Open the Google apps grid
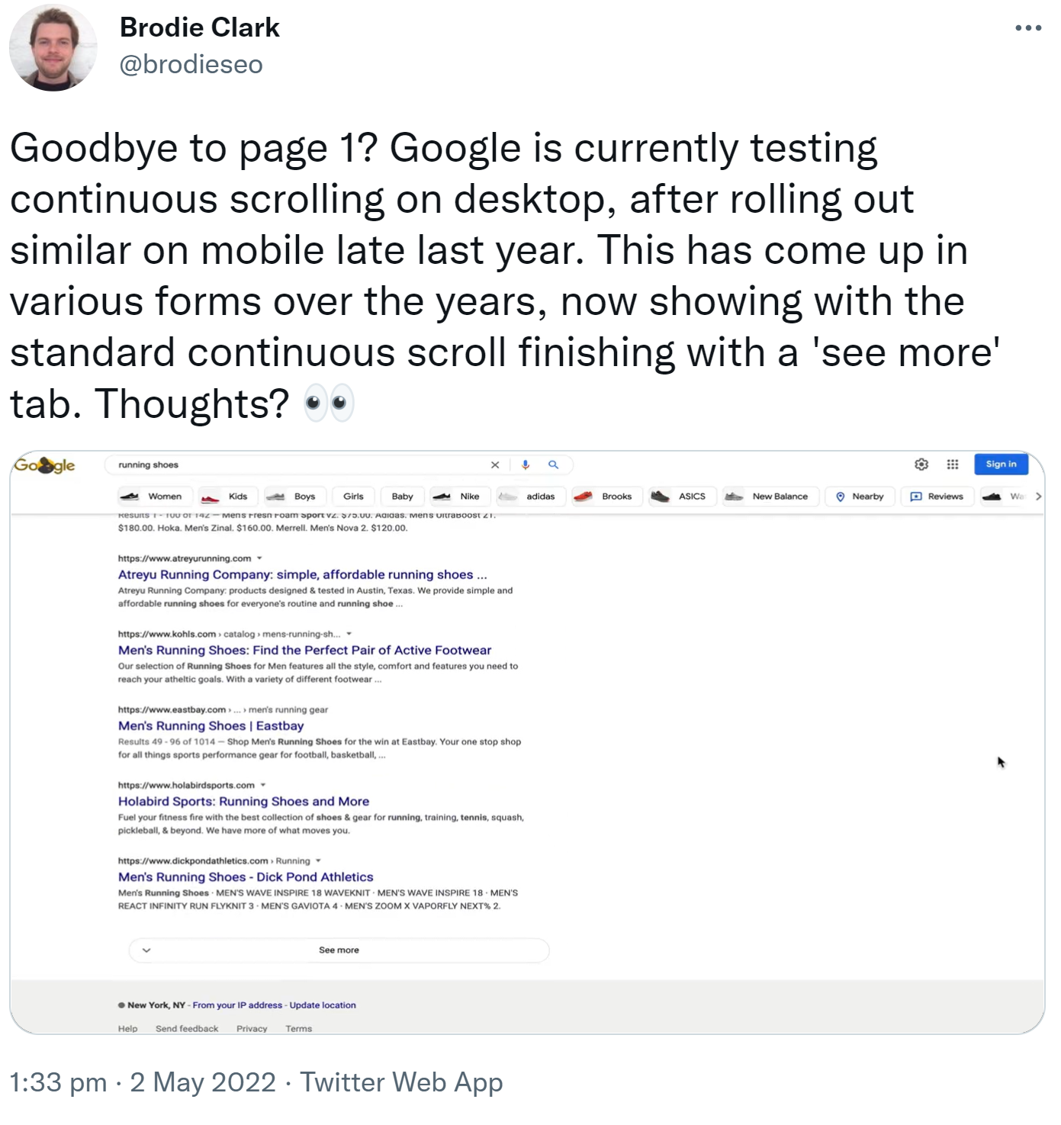 (x=952, y=464)
